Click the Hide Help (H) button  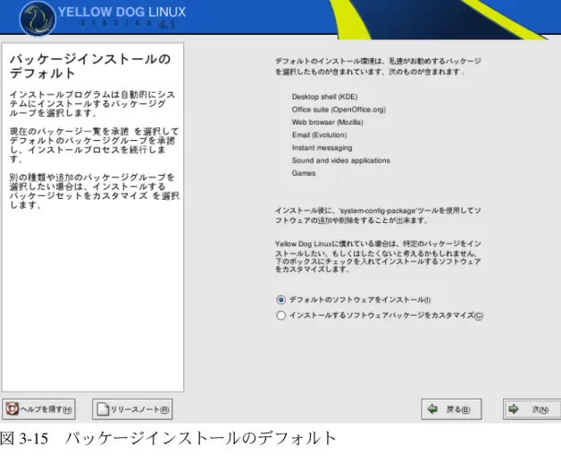coord(38,409)
